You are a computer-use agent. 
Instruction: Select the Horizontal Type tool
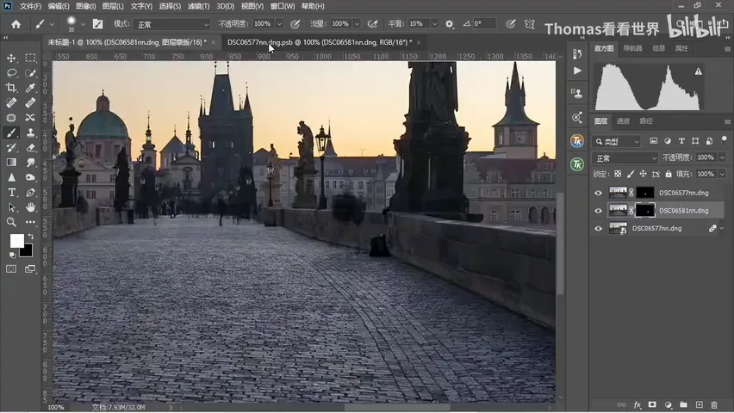[11, 192]
